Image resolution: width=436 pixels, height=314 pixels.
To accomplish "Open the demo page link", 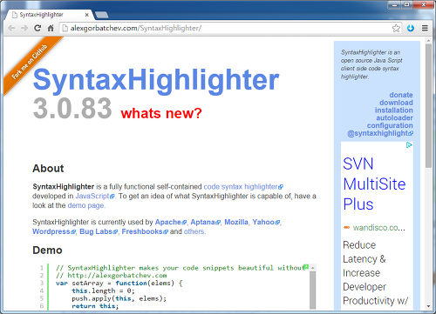I will click(85, 205).
